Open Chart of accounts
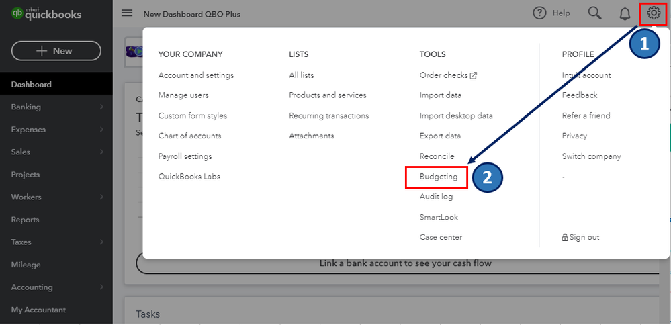671x325 pixels. pyautogui.click(x=189, y=136)
